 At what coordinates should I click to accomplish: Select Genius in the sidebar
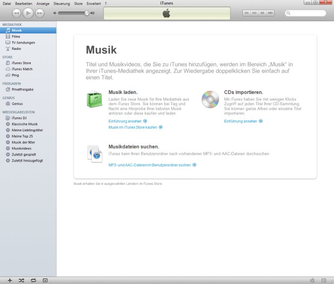[28, 103]
